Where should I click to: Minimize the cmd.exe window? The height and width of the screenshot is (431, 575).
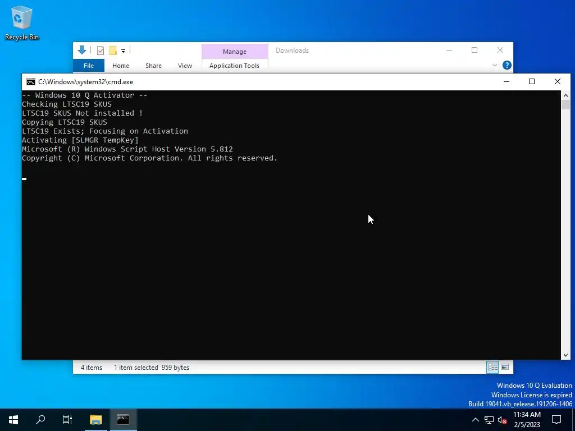[x=506, y=82]
